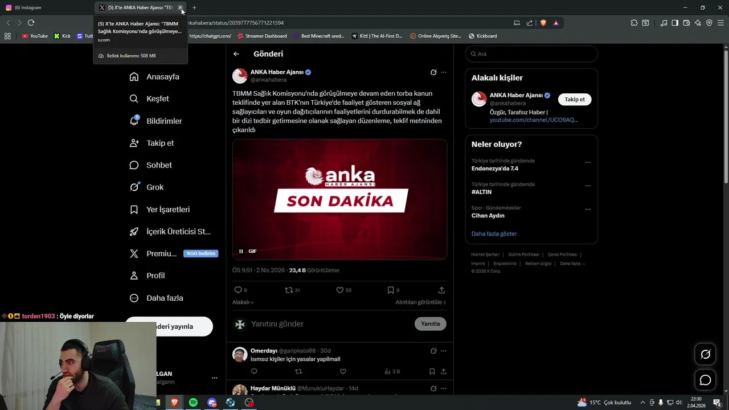Open Kick bookmark in bookmarks bar

click(x=62, y=36)
